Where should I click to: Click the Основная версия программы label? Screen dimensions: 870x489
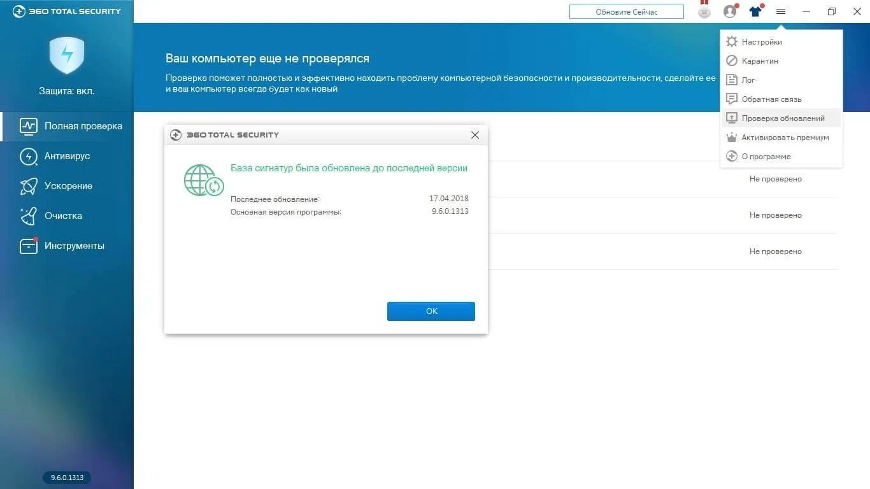pos(286,212)
